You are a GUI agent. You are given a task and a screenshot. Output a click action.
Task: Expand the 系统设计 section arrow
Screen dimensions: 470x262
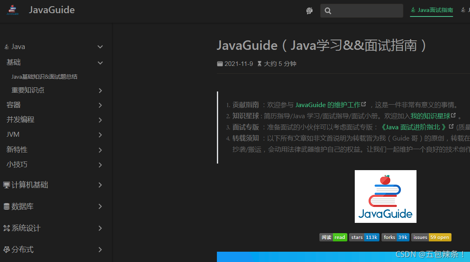click(100, 228)
